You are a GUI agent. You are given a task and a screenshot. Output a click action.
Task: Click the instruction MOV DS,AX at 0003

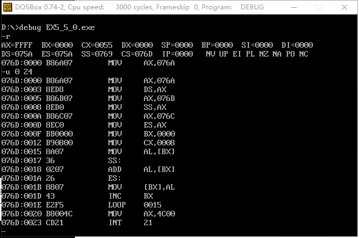[137, 89]
